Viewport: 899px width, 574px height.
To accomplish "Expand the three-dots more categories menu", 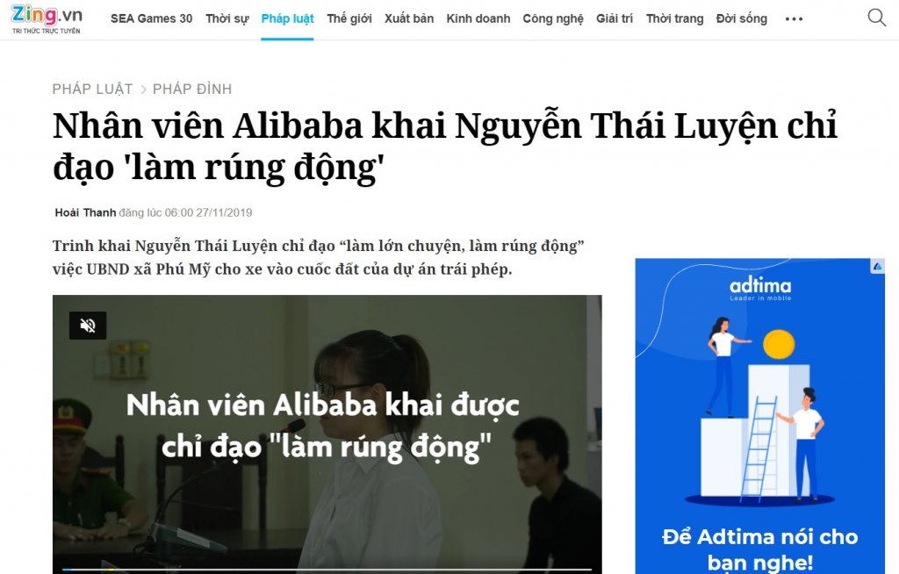I will pyautogui.click(x=794, y=19).
